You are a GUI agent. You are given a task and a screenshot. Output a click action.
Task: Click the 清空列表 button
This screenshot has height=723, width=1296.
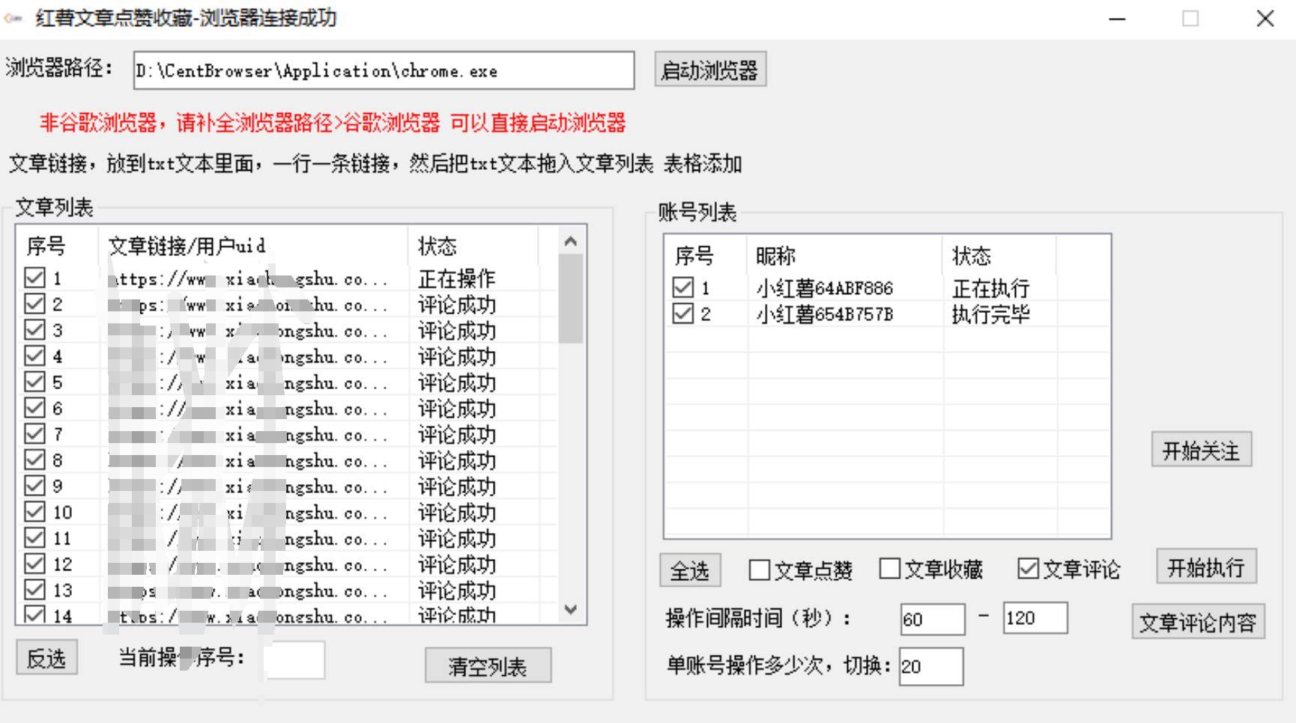(488, 665)
